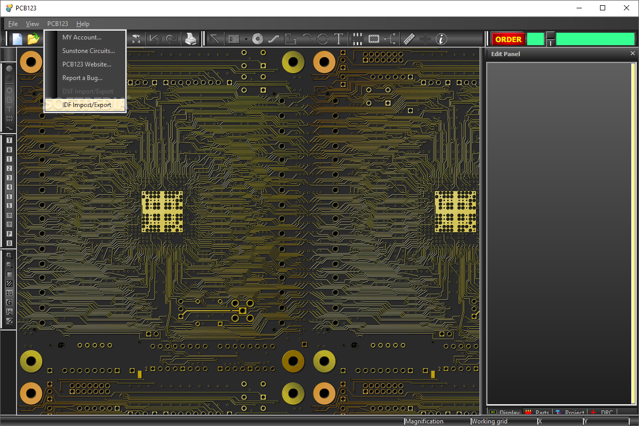Toggle inner layer 1 button
Screen dimensions: 639x426
pyautogui.click(x=9, y=159)
